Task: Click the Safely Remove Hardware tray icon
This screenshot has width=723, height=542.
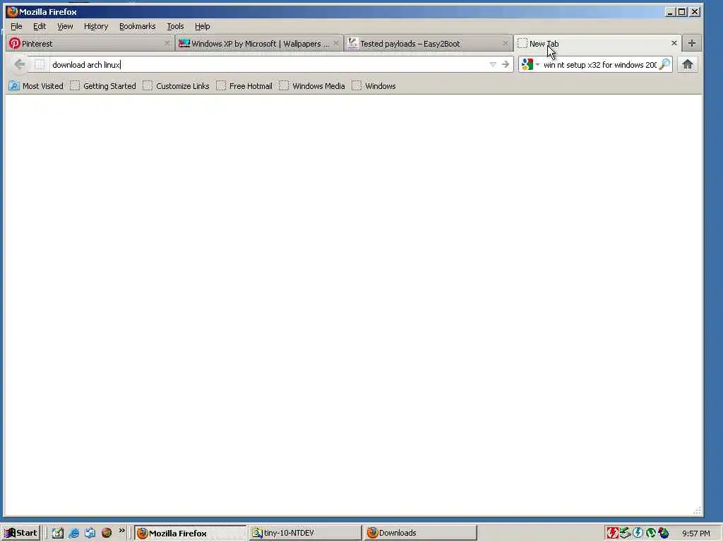Action: point(626,533)
